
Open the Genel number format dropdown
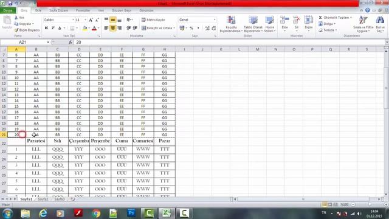(x=215, y=20)
